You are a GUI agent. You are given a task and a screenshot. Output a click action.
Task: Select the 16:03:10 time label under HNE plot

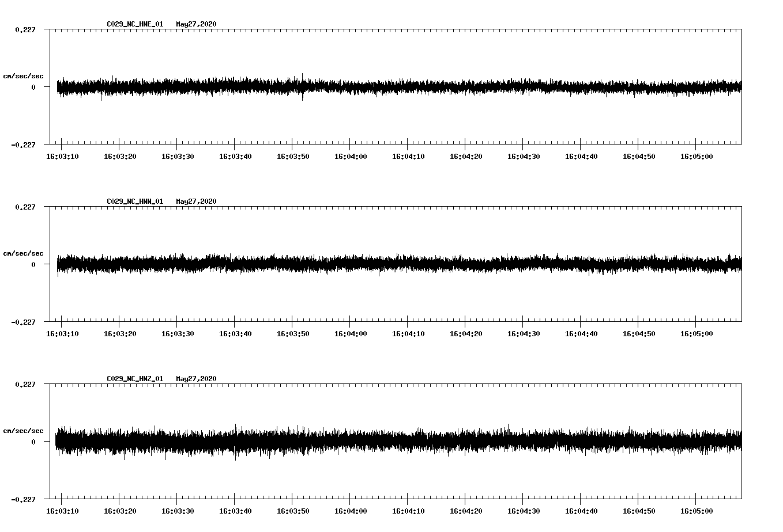click(x=62, y=156)
